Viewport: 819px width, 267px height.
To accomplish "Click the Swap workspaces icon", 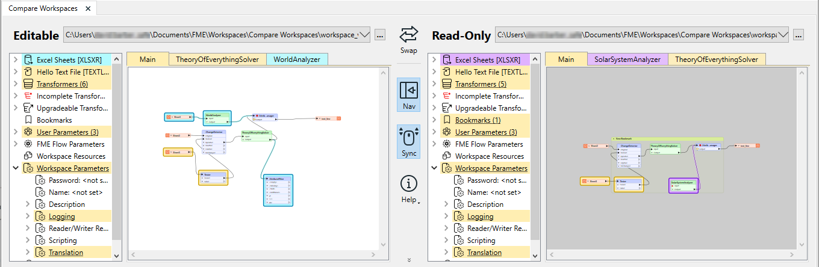I will tap(409, 34).
